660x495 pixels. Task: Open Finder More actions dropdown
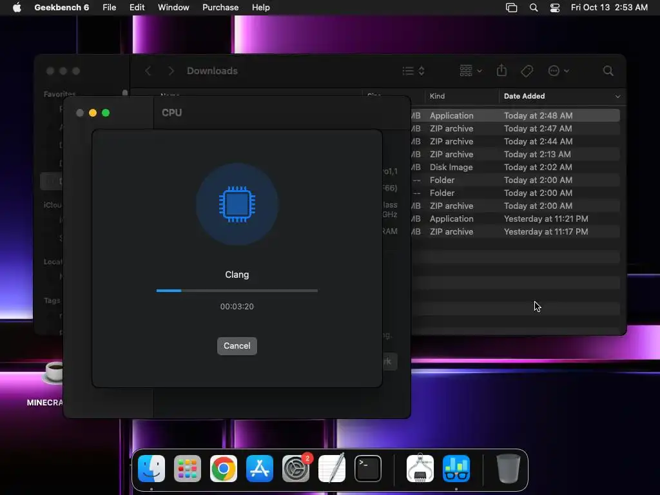click(x=559, y=71)
